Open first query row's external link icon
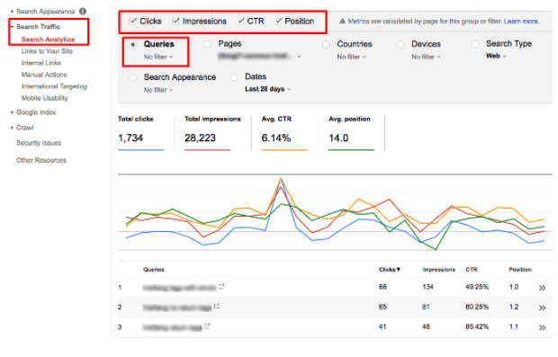The width and height of the screenshot is (558, 357). [221, 286]
